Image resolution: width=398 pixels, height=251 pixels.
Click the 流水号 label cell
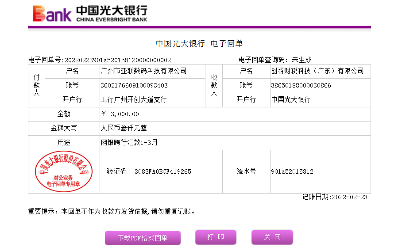pyautogui.click(x=246, y=172)
